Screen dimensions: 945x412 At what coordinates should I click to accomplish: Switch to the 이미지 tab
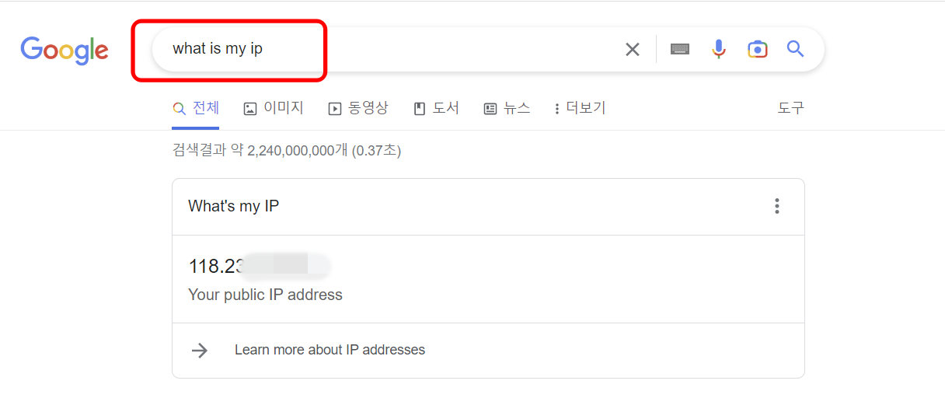tap(274, 108)
